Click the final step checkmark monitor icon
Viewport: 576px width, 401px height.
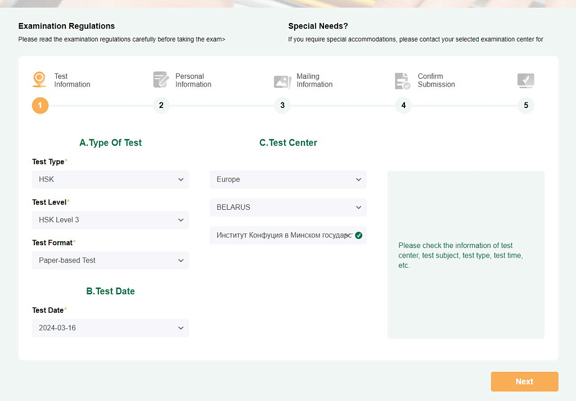(x=526, y=80)
